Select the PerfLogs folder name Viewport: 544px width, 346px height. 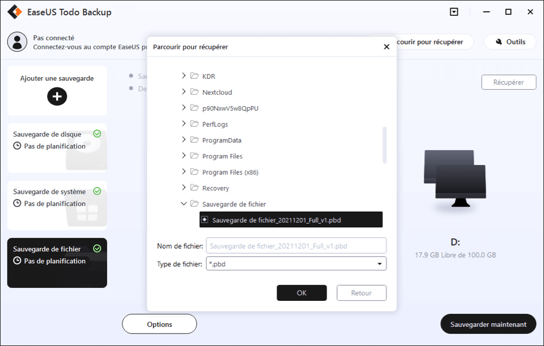(x=215, y=124)
